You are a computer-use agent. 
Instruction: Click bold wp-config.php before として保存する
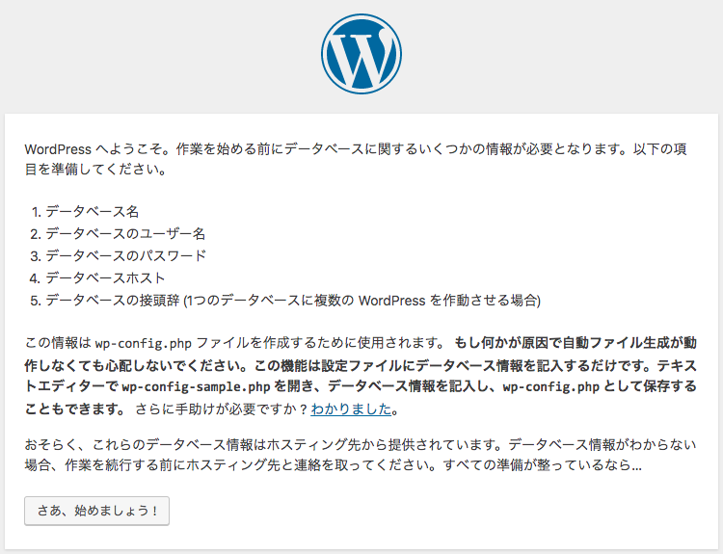(551, 386)
